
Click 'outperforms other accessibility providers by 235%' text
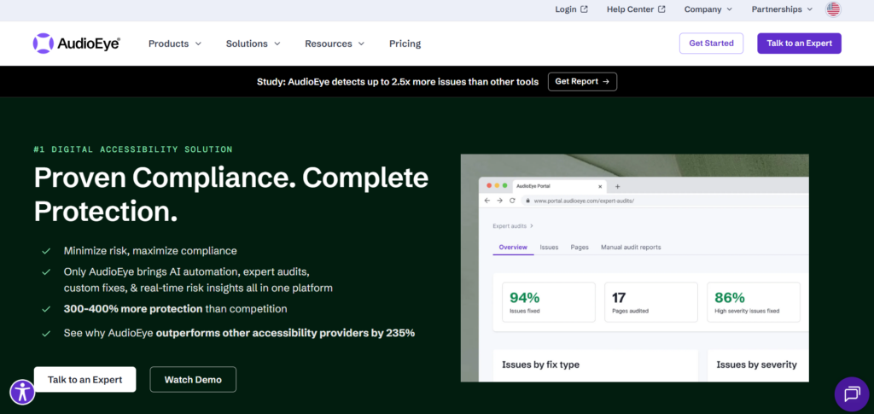(x=285, y=333)
